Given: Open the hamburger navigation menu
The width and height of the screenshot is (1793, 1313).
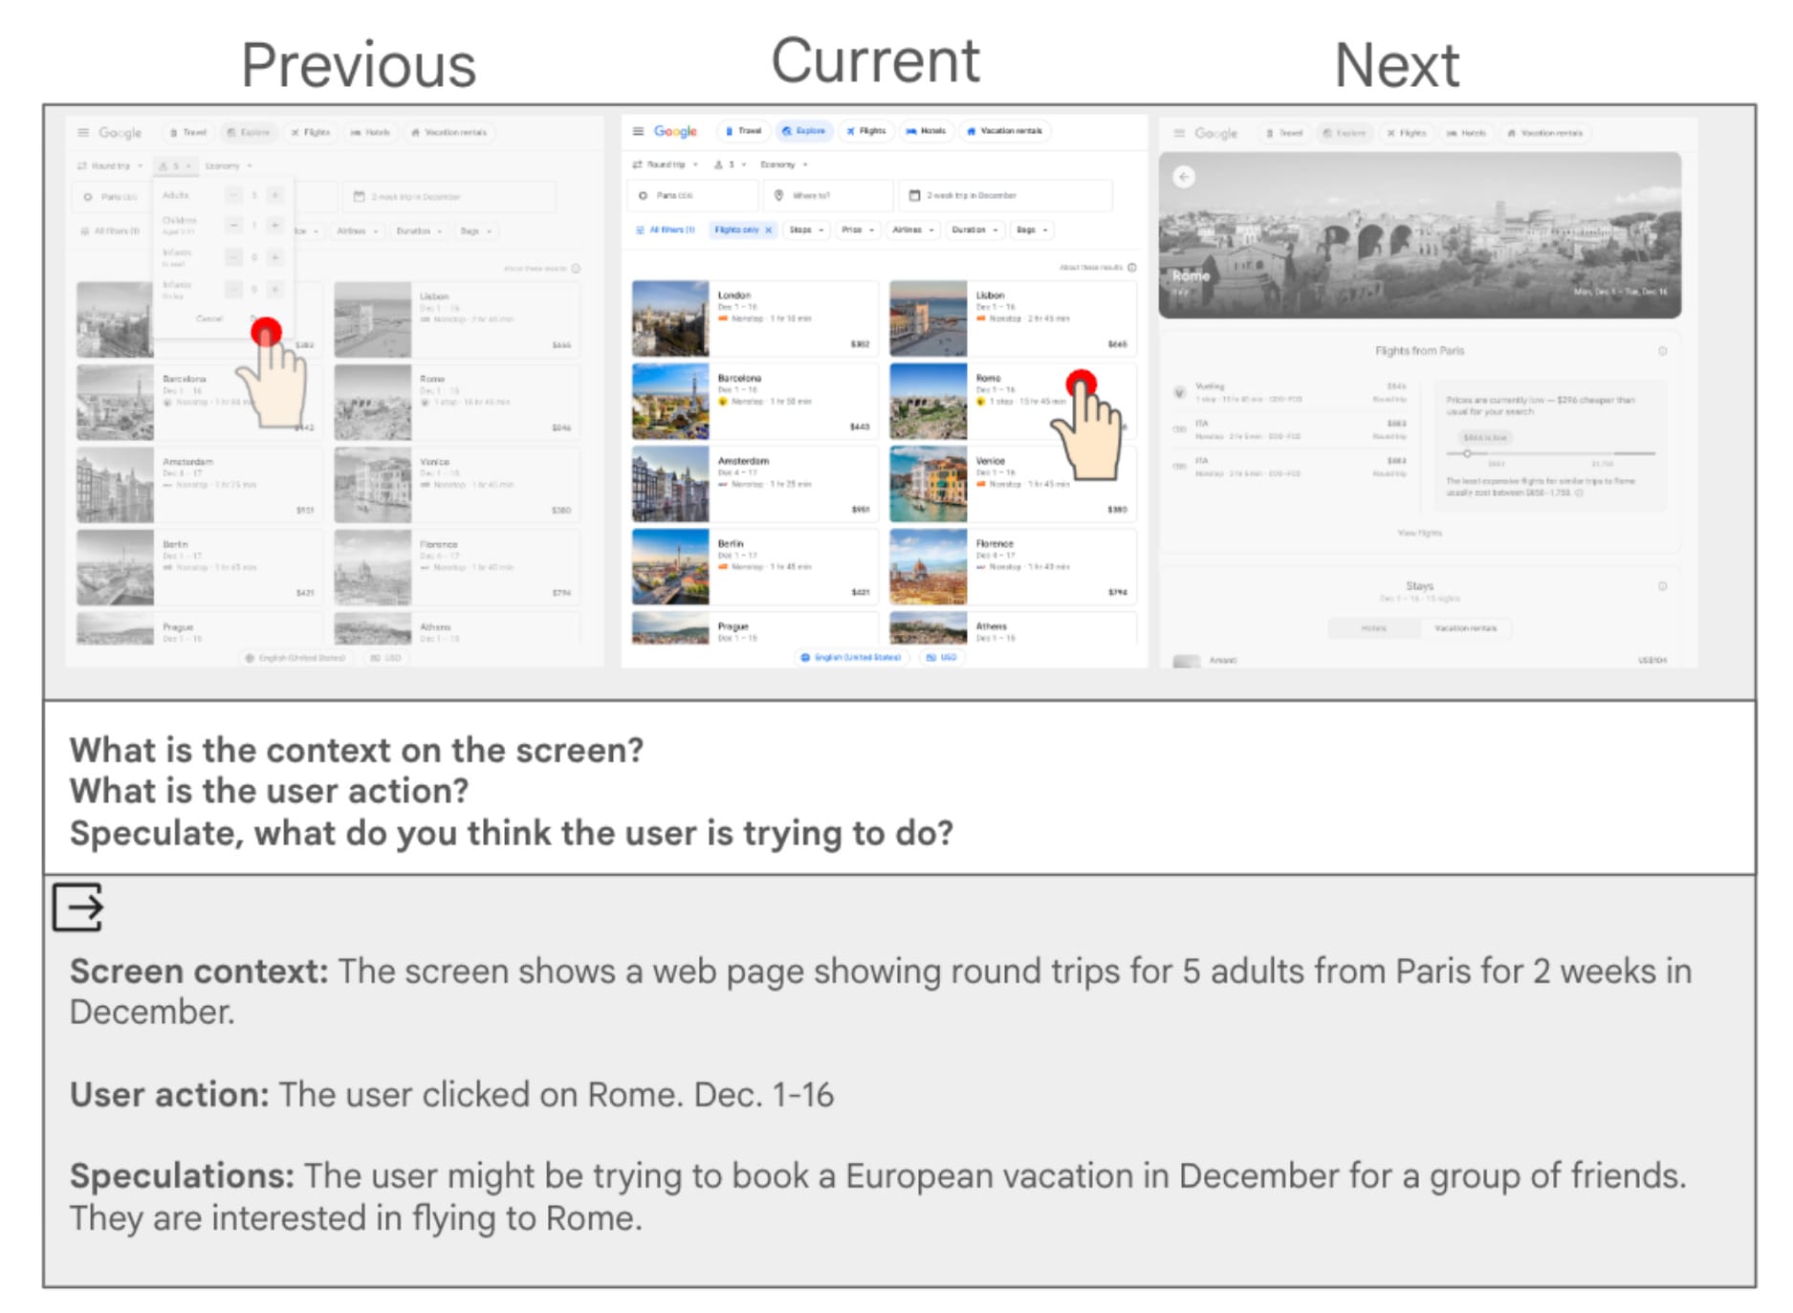Looking at the screenshot, I should 636,130.
